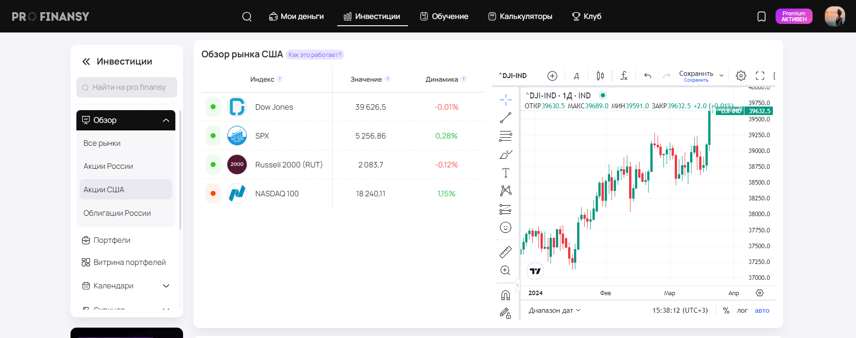Open the user profile avatar

(x=835, y=16)
